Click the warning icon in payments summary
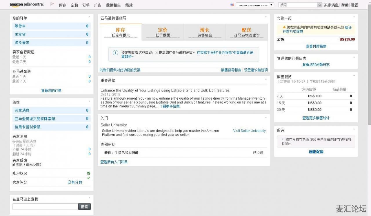 click(x=284, y=27)
